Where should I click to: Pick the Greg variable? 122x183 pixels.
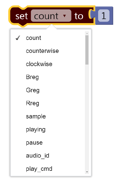[x=48, y=90]
